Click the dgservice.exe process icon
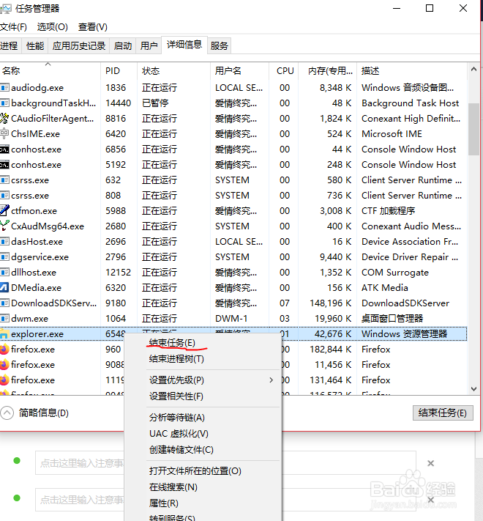Viewport: 483px width, 521px height. [4, 257]
